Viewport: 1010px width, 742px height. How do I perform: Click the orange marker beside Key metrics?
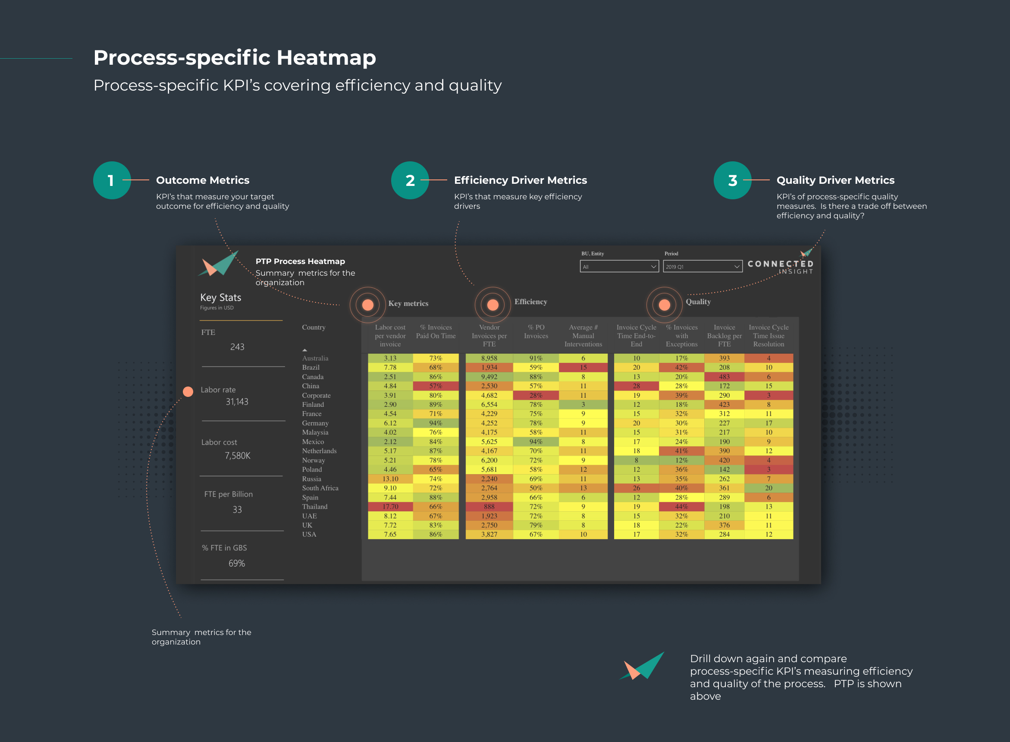[367, 304]
